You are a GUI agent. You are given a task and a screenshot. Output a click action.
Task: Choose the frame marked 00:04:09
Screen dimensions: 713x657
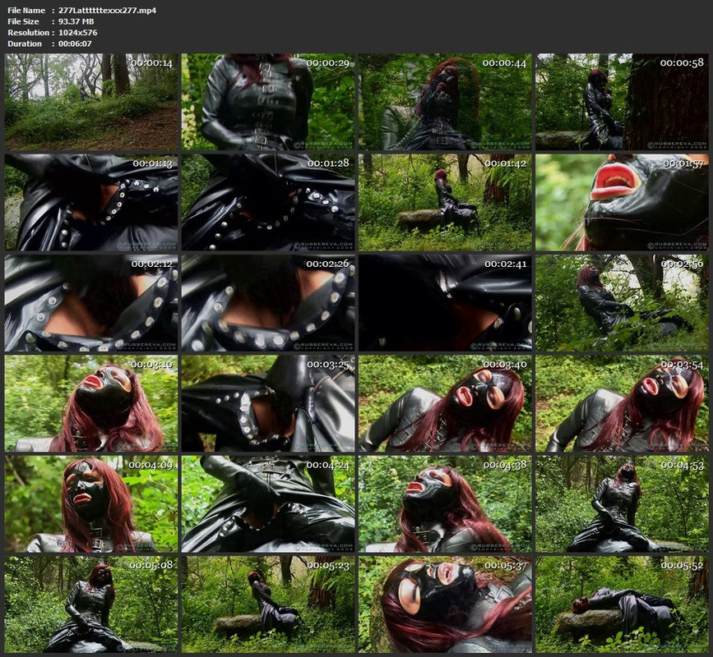click(91, 504)
